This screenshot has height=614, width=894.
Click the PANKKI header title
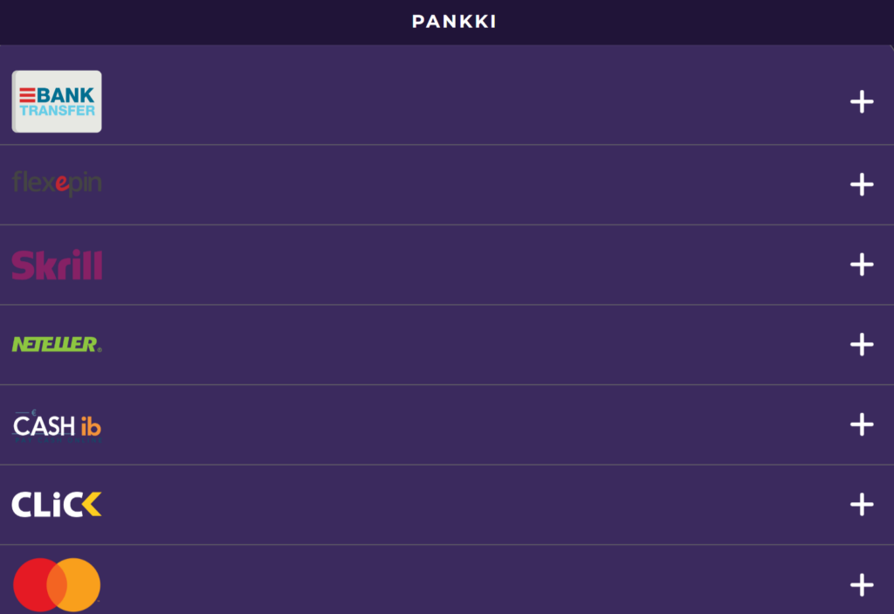coord(454,22)
